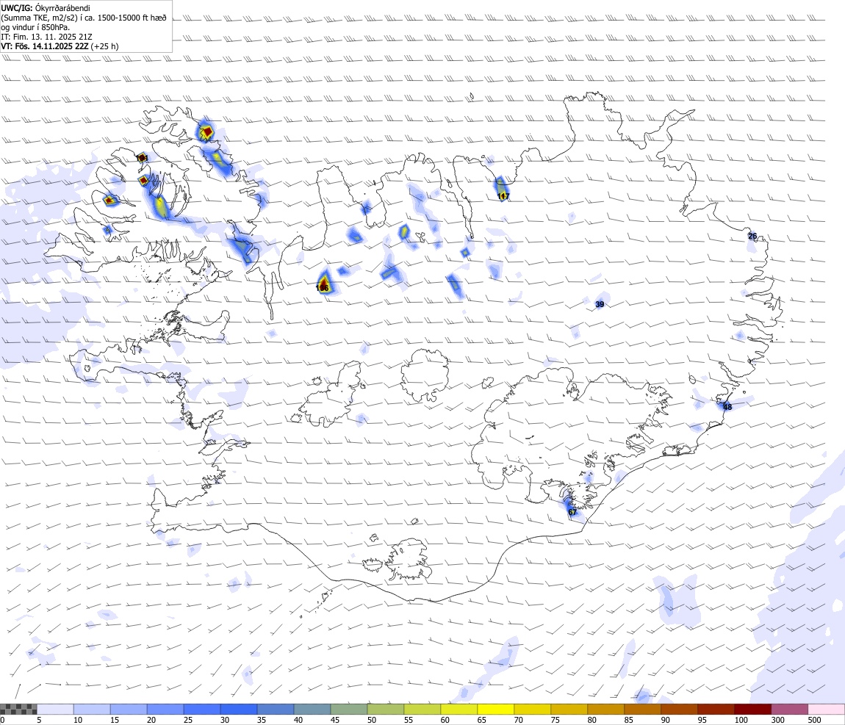The width and height of the screenshot is (845, 725).
Task: Click the legend tick label '25'
Action: [188, 720]
